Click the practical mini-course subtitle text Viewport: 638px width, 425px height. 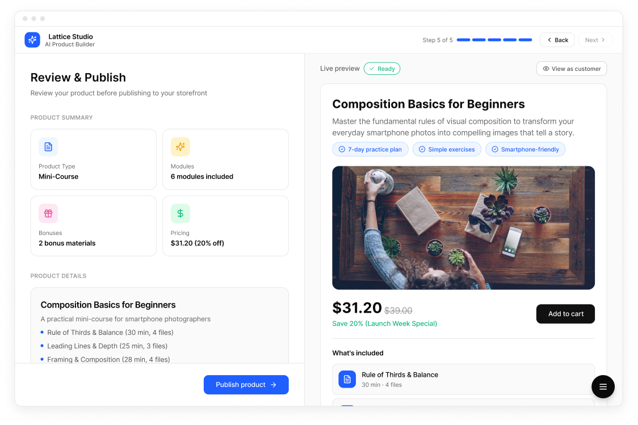pos(126,319)
